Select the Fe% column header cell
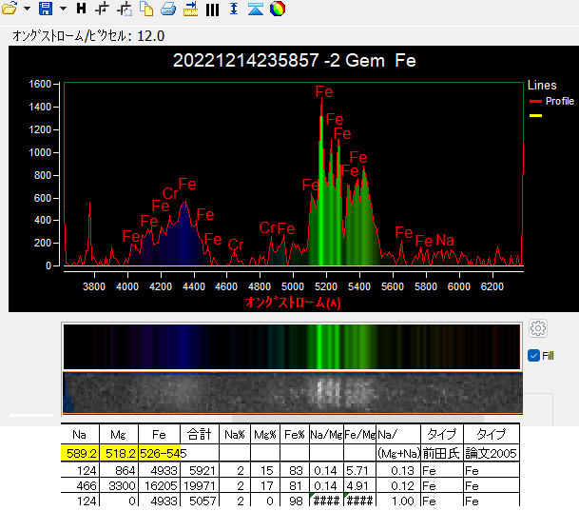The width and height of the screenshot is (579, 511). (x=295, y=434)
